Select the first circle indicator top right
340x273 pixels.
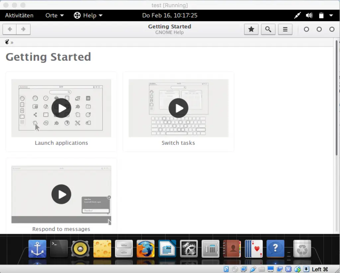coord(306,29)
